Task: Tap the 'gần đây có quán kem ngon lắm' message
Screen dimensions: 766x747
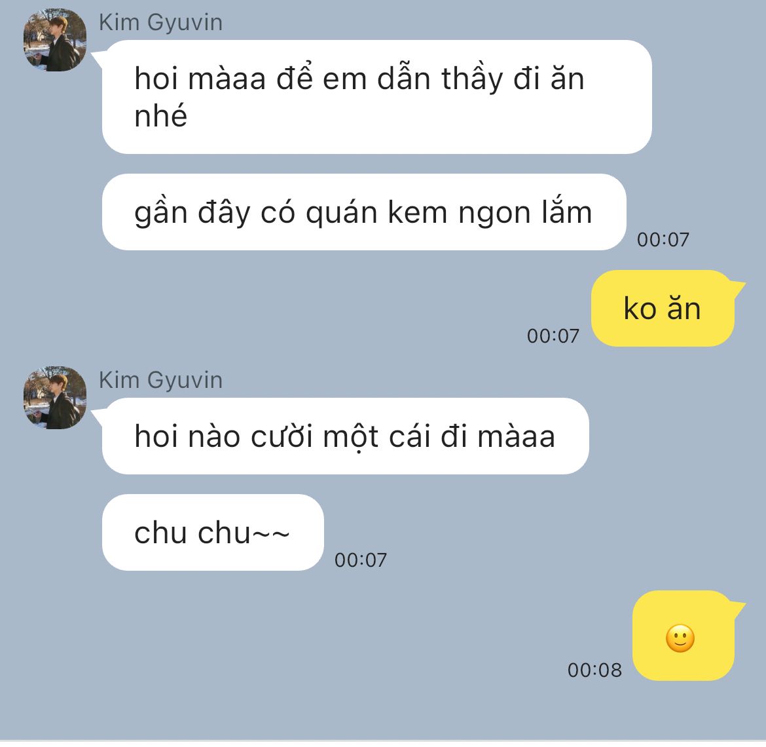Action: coord(364,212)
